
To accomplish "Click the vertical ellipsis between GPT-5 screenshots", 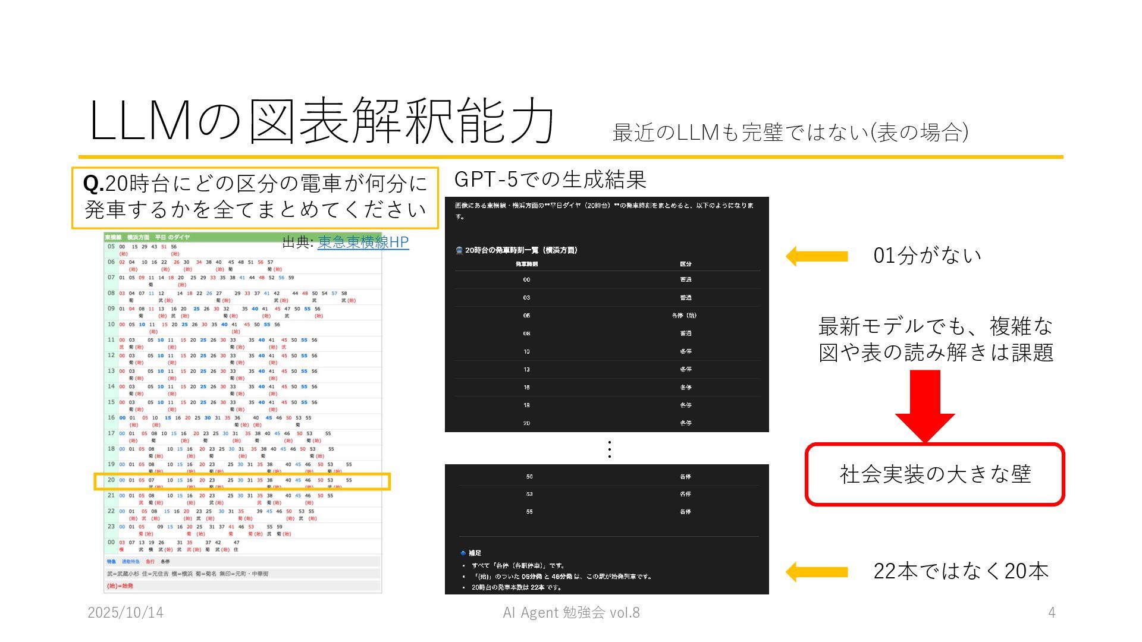I will (609, 449).
